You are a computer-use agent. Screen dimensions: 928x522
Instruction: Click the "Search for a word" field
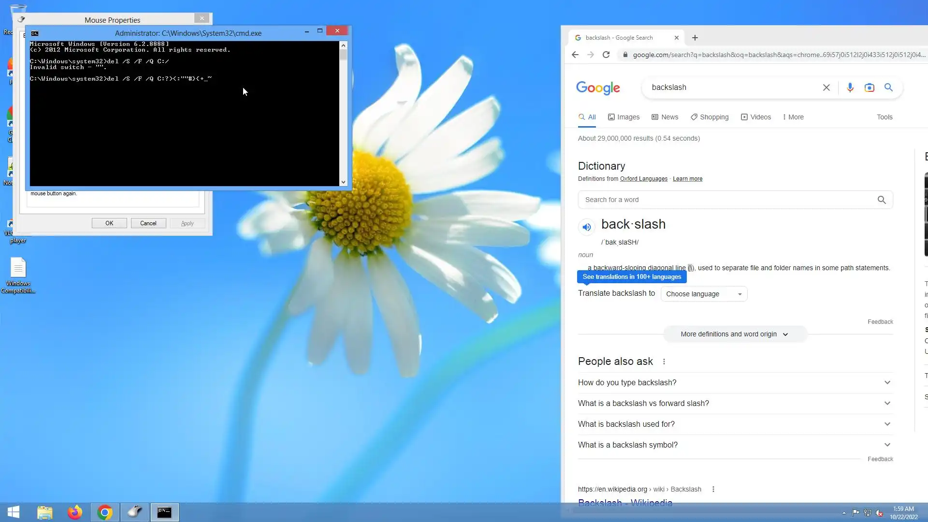pyautogui.click(x=725, y=200)
